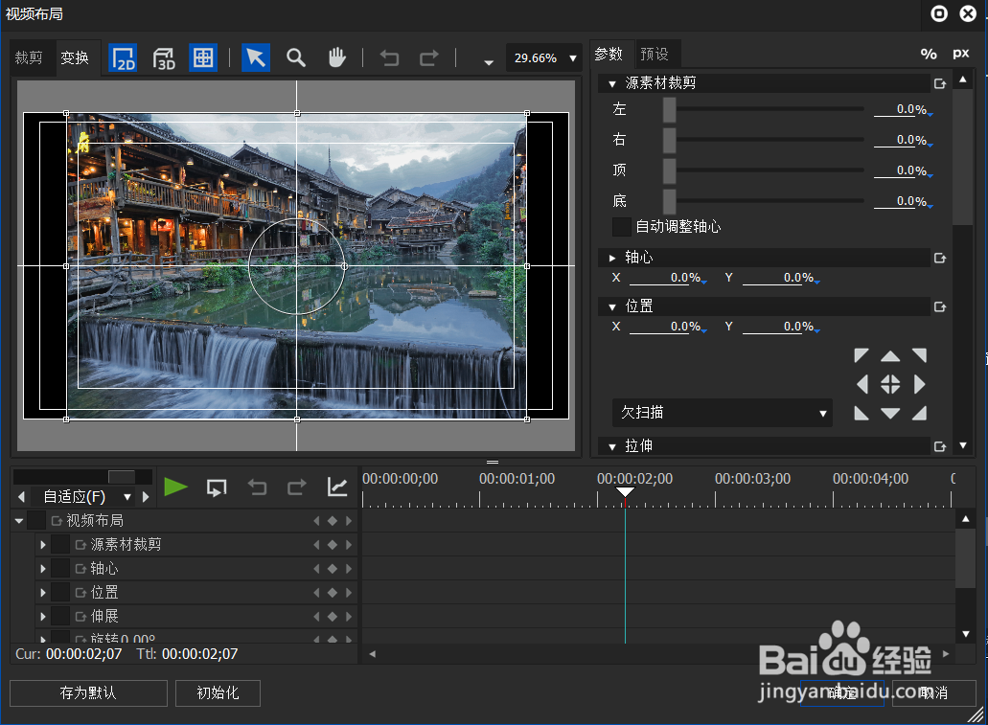Click the timeline playhead marker
The width and height of the screenshot is (988, 725).
(x=625, y=492)
